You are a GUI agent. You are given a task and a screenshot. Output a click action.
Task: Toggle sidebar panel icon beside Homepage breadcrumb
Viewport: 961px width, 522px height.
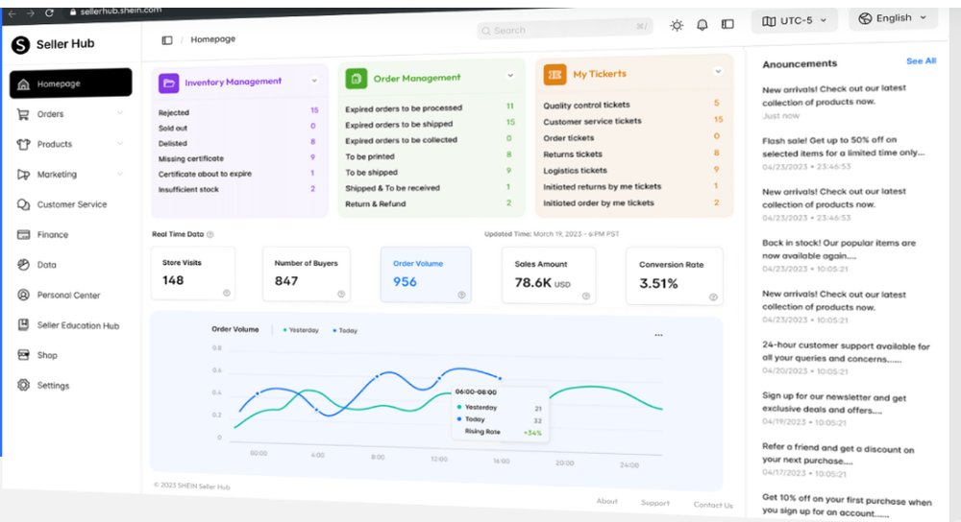(x=166, y=40)
